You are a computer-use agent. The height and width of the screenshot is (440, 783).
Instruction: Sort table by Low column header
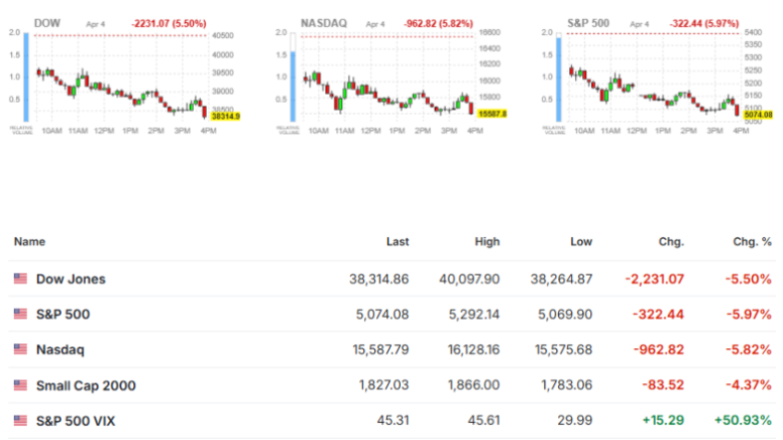(581, 242)
